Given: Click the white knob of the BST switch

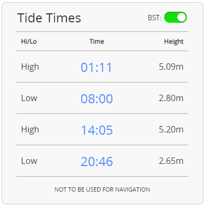Looking at the screenshot, I should pos(182,18).
